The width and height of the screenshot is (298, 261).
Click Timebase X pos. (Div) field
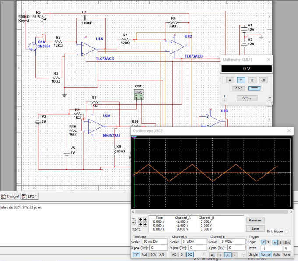point(159,248)
